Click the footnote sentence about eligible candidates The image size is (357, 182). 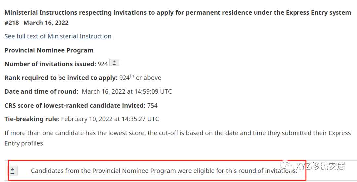point(164,171)
